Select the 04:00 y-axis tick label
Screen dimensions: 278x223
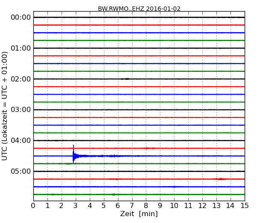click(x=21, y=141)
